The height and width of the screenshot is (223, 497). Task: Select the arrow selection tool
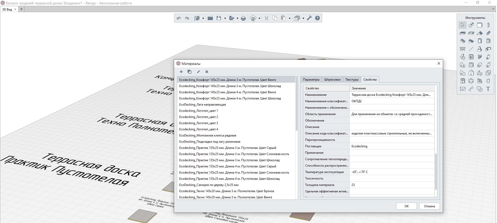pyautogui.click(x=462, y=25)
